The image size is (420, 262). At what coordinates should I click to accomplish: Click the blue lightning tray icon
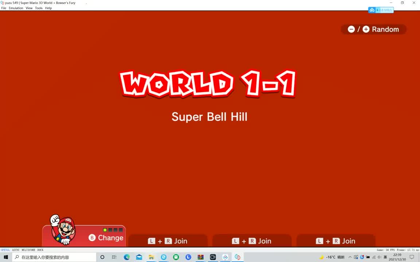click(x=362, y=257)
